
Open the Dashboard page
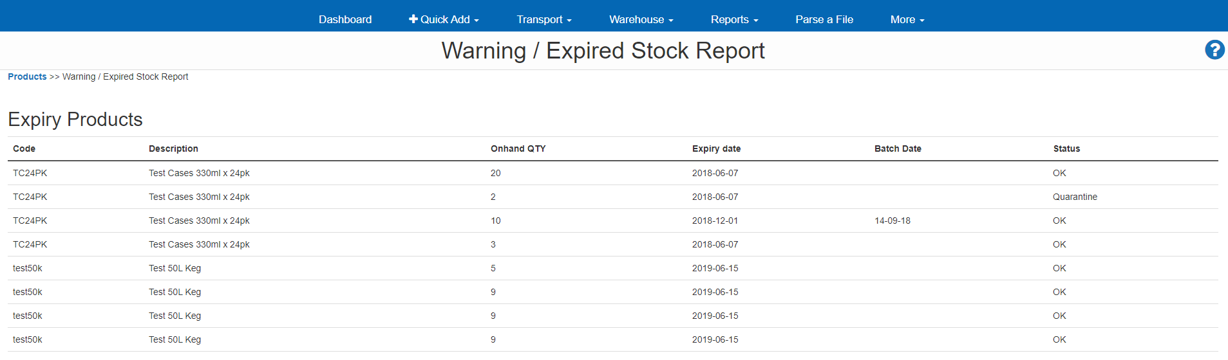[x=345, y=19]
